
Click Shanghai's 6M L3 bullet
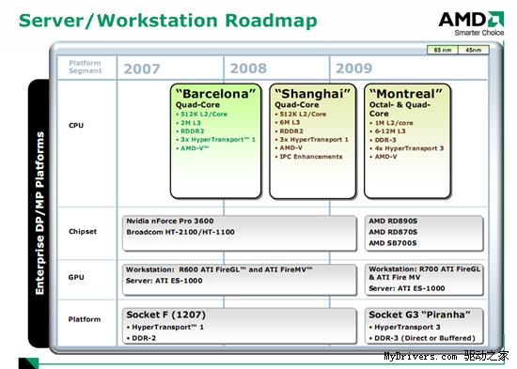(x=288, y=123)
